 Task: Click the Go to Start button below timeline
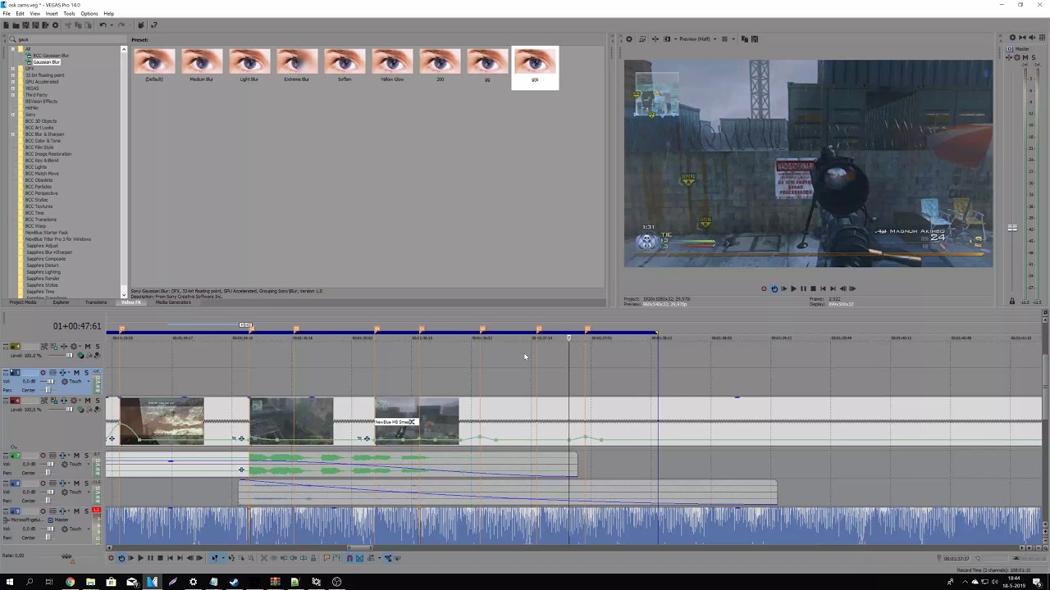(170, 558)
